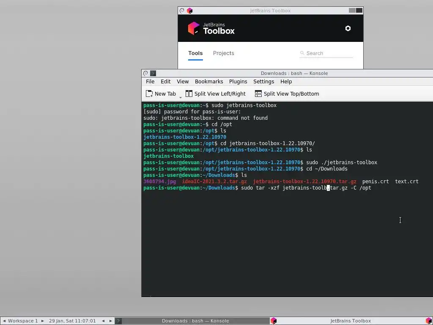Open the File menu in Konsole
Screen dimensions: 433x325
tap(150, 82)
